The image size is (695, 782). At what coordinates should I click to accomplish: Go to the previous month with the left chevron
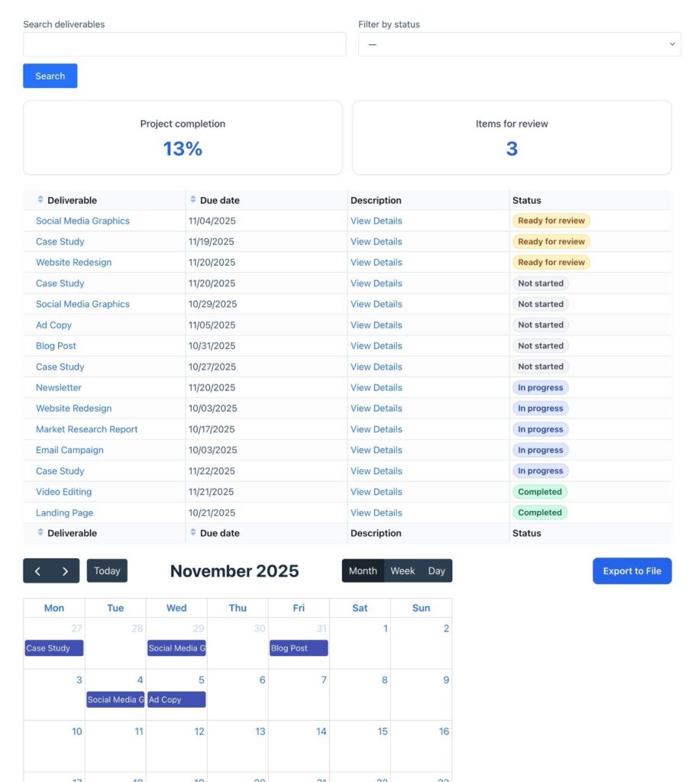38,570
